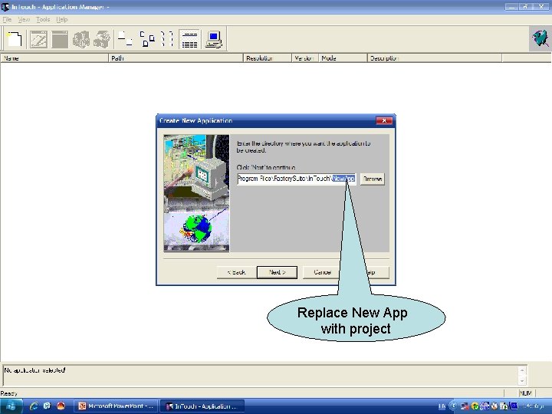Click the red round quick launch icon
552x414 pixels.
pos(61,406)
